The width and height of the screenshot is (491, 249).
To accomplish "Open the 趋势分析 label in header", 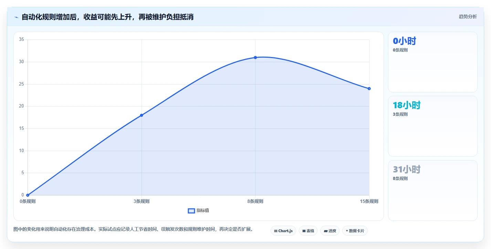I will click(468, 16).
